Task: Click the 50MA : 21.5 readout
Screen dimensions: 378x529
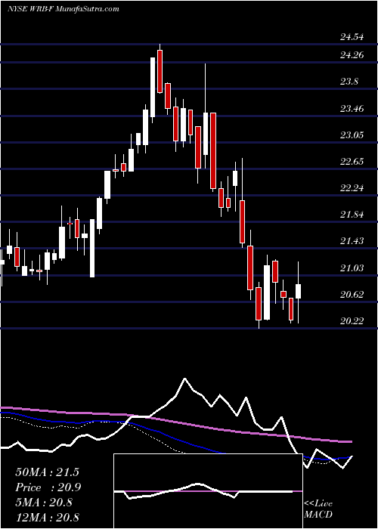Action: click(x=47, y=472)
